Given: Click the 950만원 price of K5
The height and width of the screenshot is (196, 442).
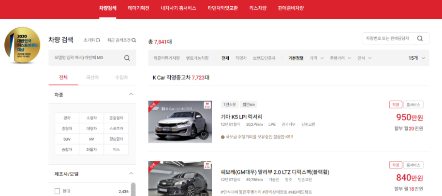Looking at the screenshot, I should click(x=410, y=117).
